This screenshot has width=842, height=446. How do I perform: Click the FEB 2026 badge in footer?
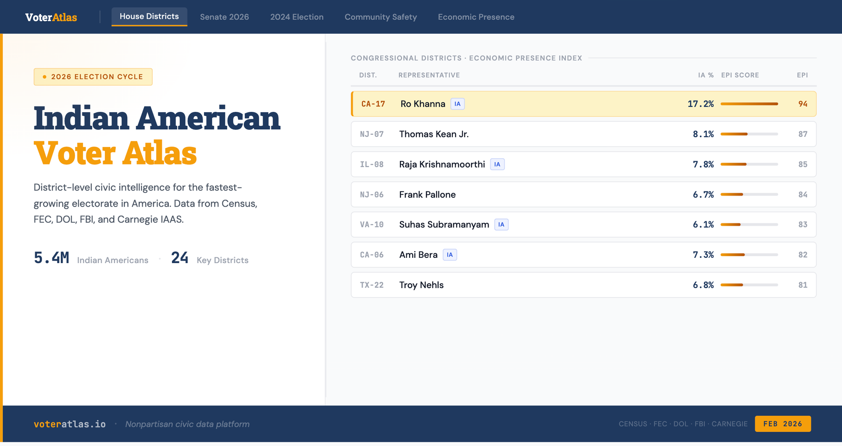click(x=783, y=424)
